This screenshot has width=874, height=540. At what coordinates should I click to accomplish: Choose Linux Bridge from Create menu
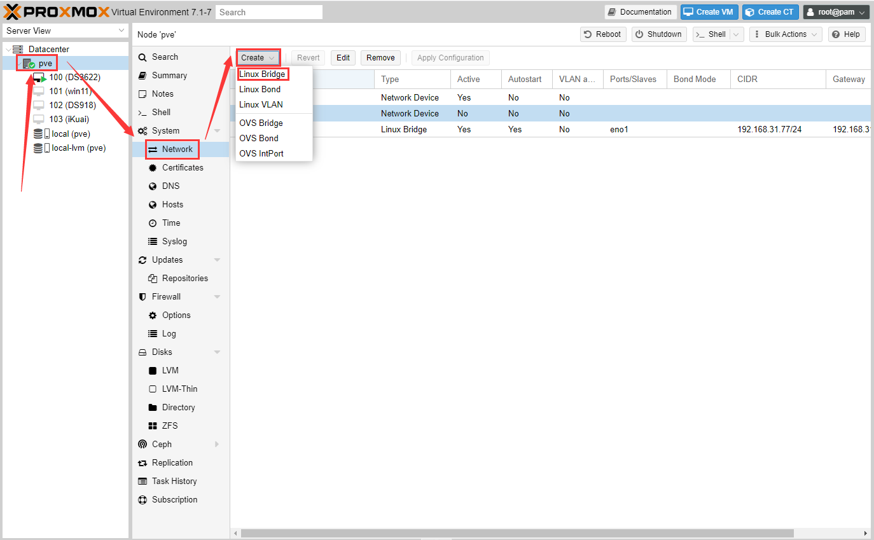point(262,74)
